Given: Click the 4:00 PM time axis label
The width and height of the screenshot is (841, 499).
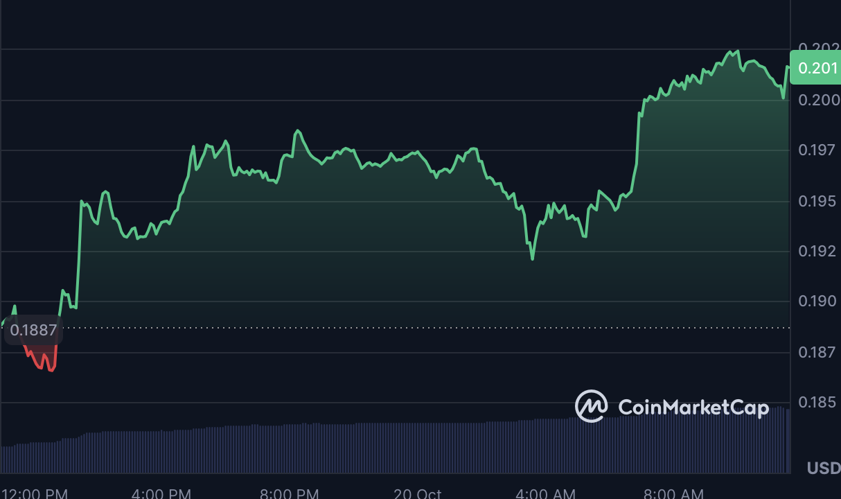Looking at the screenshot, I should pyautogui.click(x=161, y=493).
